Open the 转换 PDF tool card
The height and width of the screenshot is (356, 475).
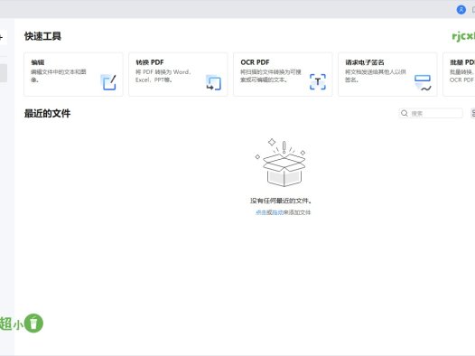point(178,74)
